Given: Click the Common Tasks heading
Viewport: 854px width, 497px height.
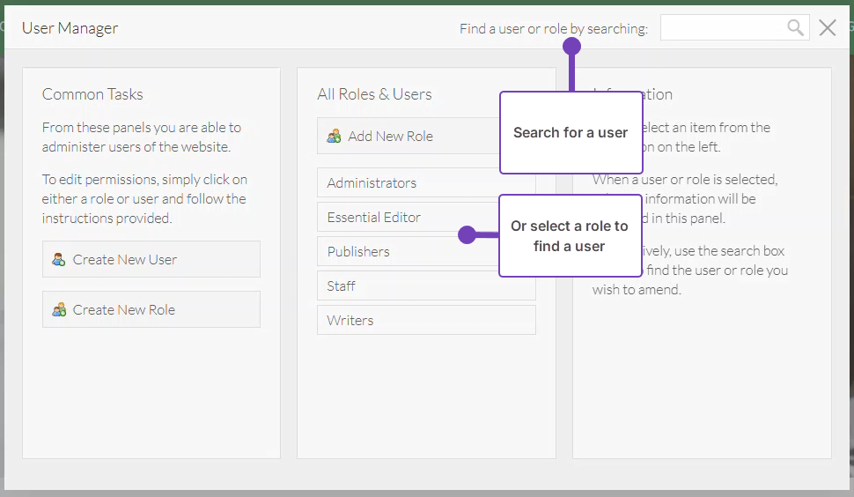Looking at the screenshot, I should click(x=92, y=94).
